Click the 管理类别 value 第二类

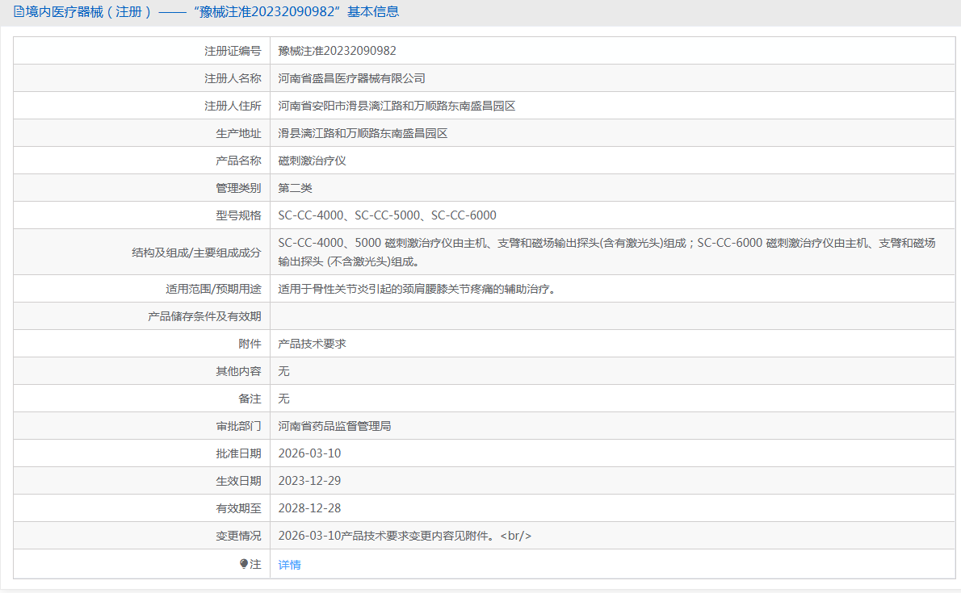[x=295, y=188]
